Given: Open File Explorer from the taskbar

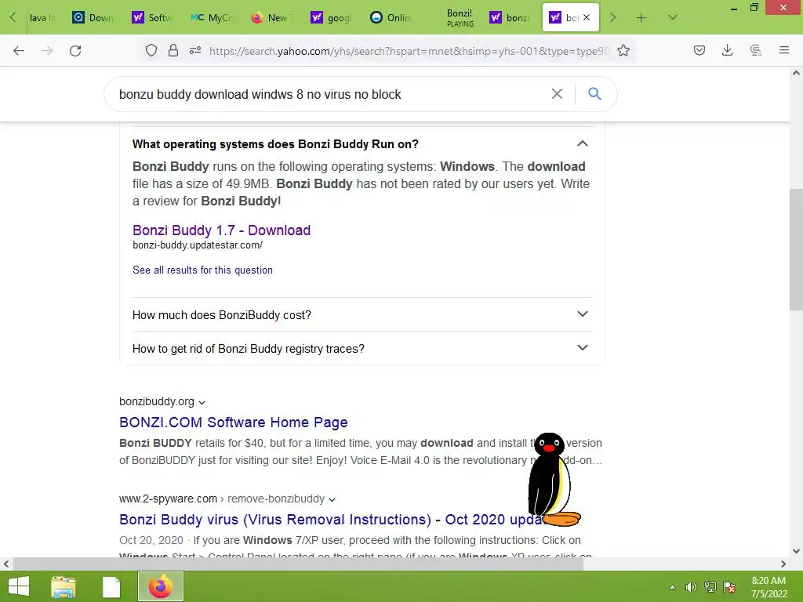Looking at the screenshot, I should 63,586.
